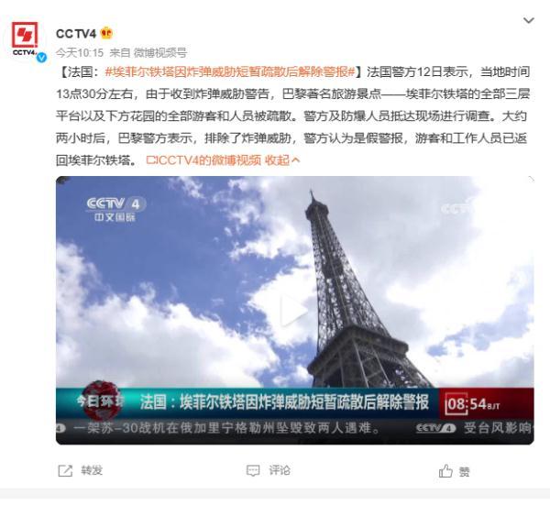The height and width of the screenshot is (505, 550).
Task: Open the CCTV4的微博视频 link
Action: tap(203, 160)
